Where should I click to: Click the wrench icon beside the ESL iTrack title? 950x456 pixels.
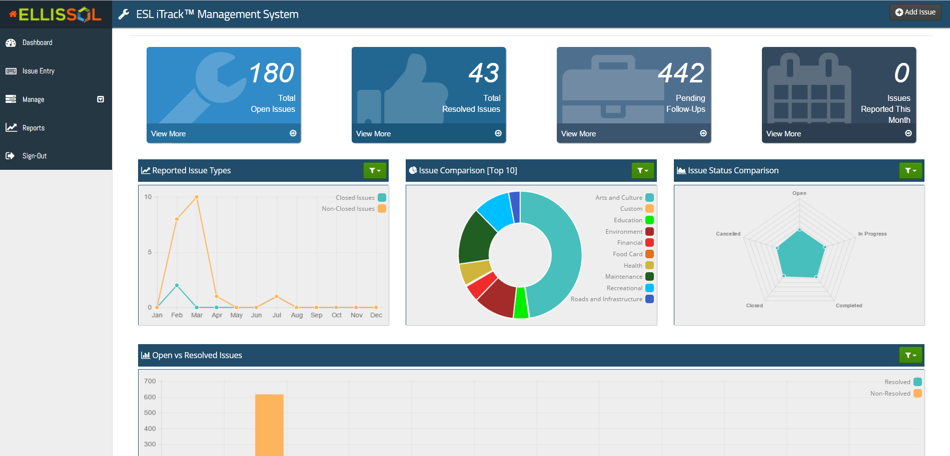pos(124,14)
